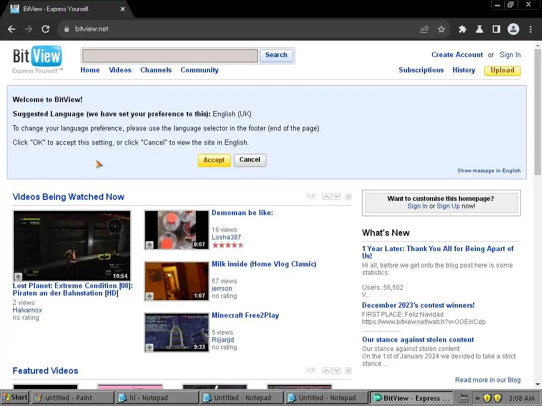Open Our stance against stolen content post
This screenshot has height=406, width=542.
coord(418,340)
